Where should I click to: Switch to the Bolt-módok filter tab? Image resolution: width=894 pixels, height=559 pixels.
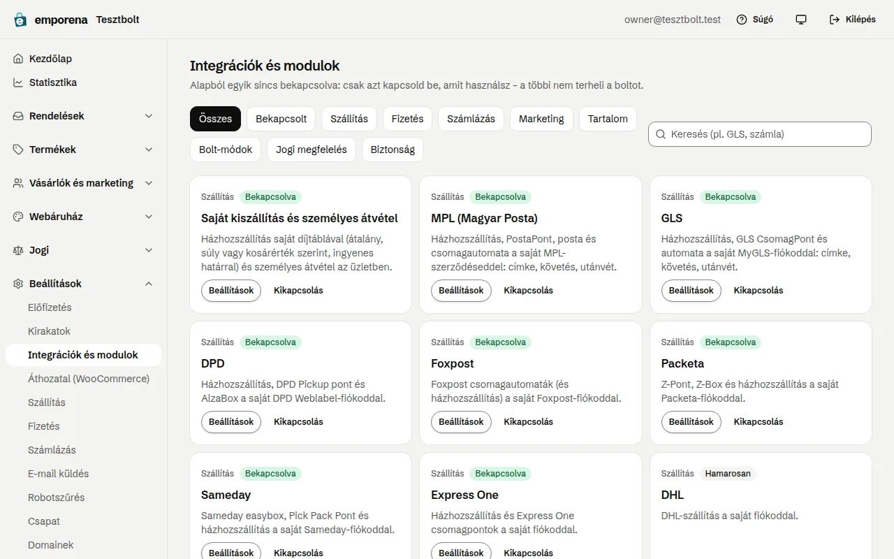[x=226, y=150]
